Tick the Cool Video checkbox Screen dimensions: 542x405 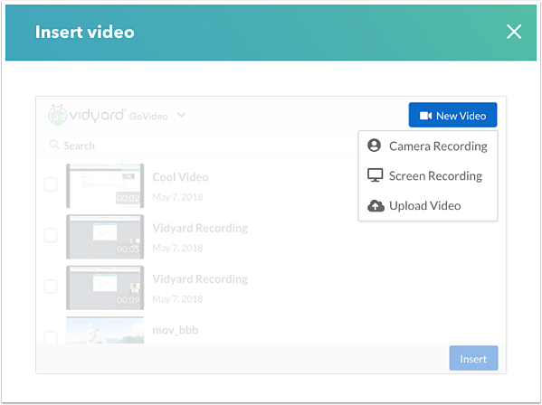(x=51, y=184)
